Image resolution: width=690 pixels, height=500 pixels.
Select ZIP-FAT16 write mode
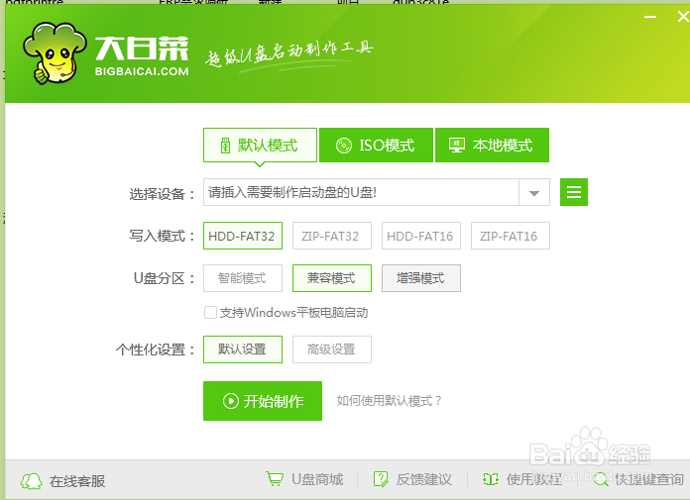coord(511,236)
